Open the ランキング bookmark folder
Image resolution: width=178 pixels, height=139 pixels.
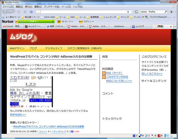137,17
